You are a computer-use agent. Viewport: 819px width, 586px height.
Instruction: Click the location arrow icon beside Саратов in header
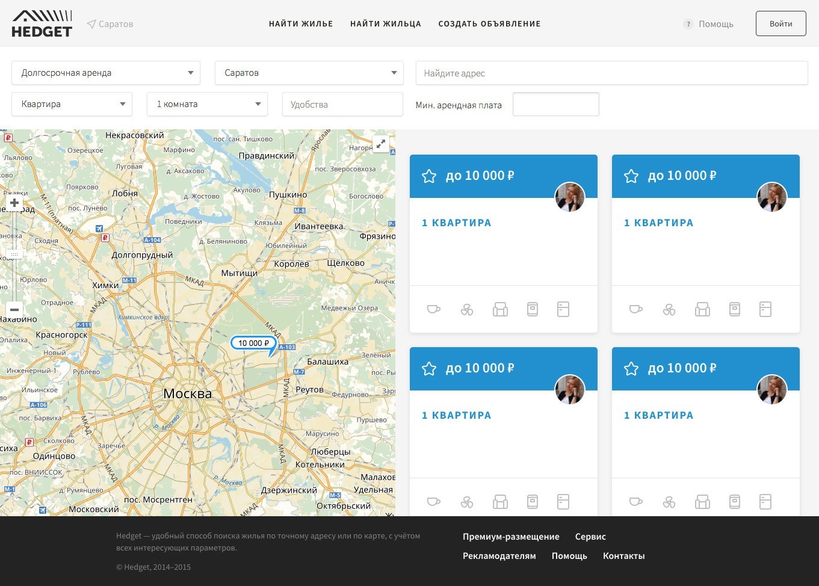tap(91, 24)
